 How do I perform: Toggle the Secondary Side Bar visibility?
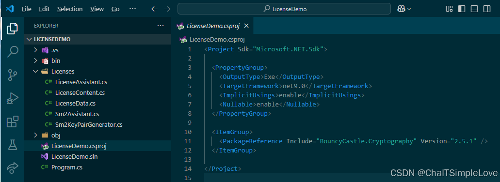(x=486, y=9)
